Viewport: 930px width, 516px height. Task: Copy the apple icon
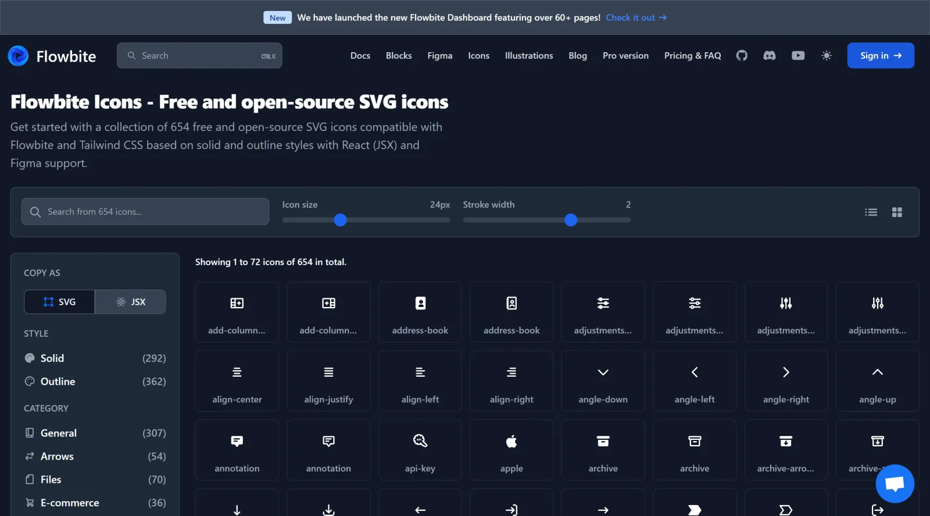512,450
